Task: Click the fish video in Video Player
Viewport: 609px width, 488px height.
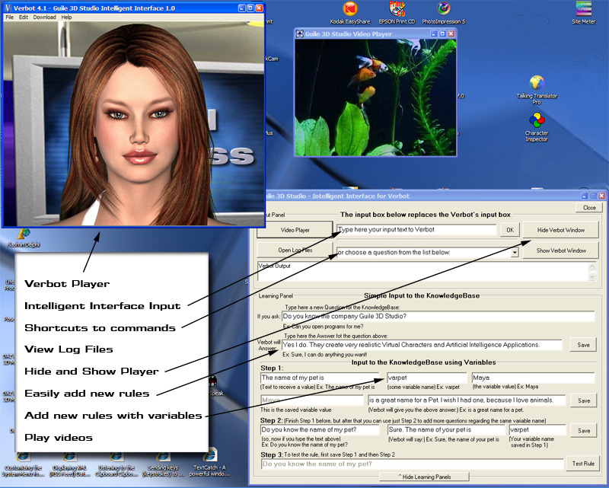Action: pos(375,97)
